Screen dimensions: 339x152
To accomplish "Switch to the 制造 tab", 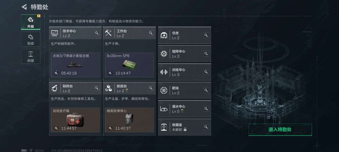I will click(x=31, y=39).
